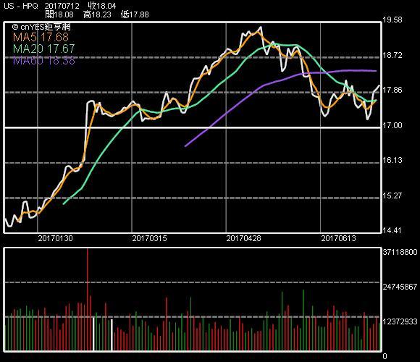Viewport: 420px width, 362px height.
Task: Click the US - HPQ ticker title
Action: tap(21, 6)
